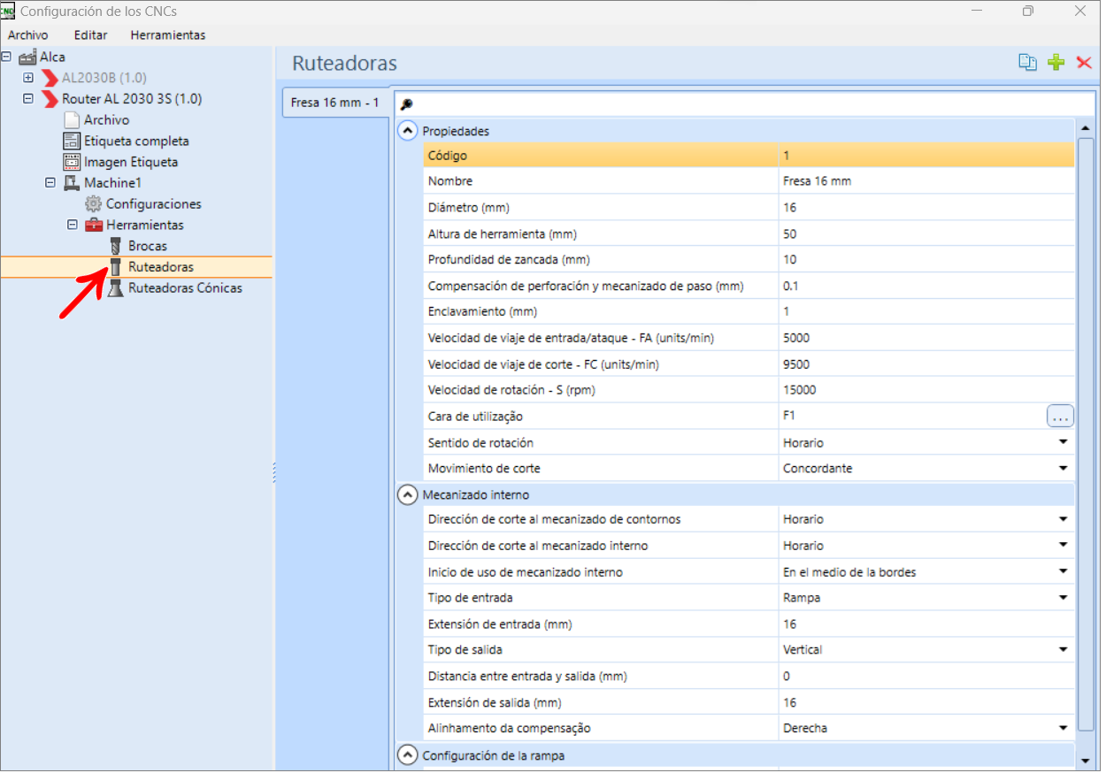This screenshot has height=773, width=1106.
Task: Open the Sentido de rotación dropdown
Action: [x=1063, y=442]
